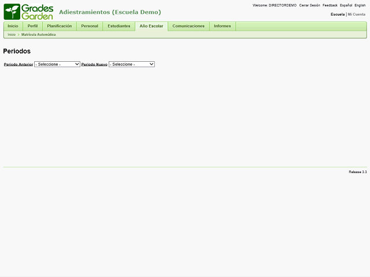
Task: Open the Personal menu tab
Action: click(90, 26)
